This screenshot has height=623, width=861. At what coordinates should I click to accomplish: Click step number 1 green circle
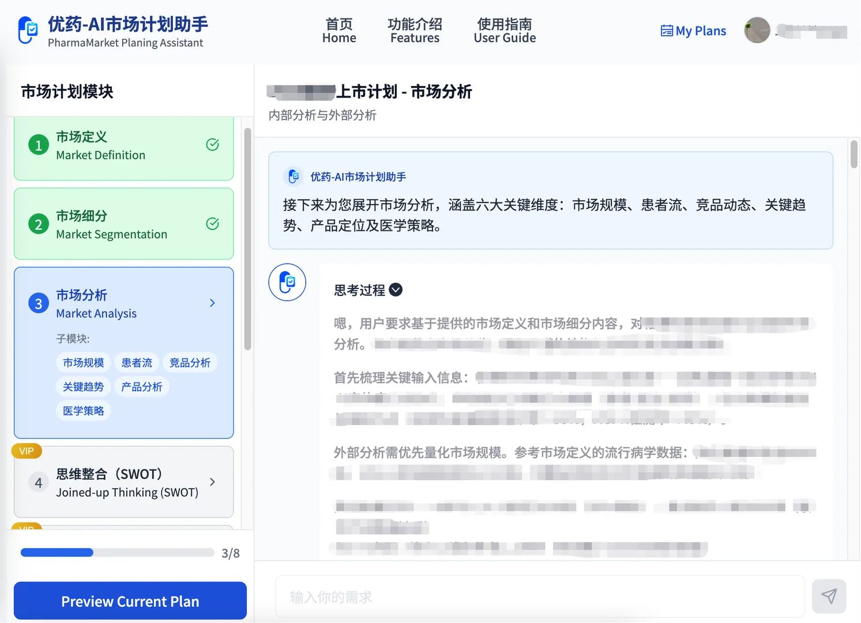(x=39, y=145)
